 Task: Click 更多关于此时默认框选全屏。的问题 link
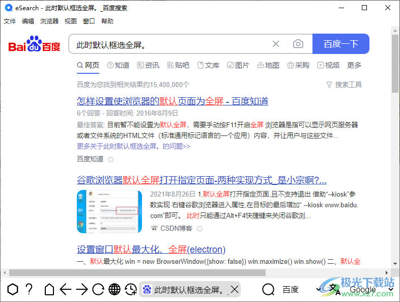click(x=133, y=146)
